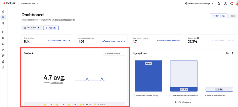Open the Highlights lightbulb icon in sidebar

tap(3, 23)
